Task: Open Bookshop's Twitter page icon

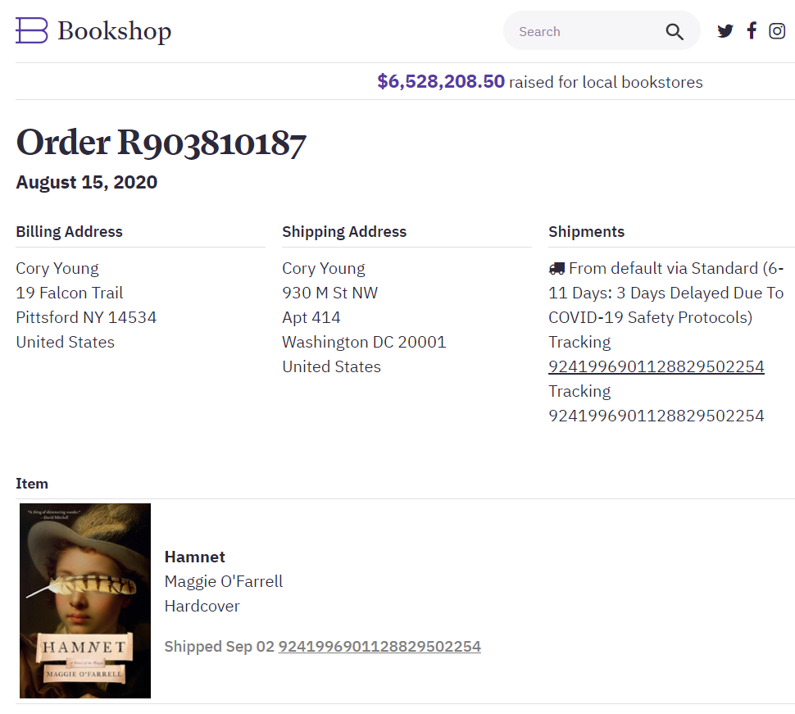Action: [725, 31]
